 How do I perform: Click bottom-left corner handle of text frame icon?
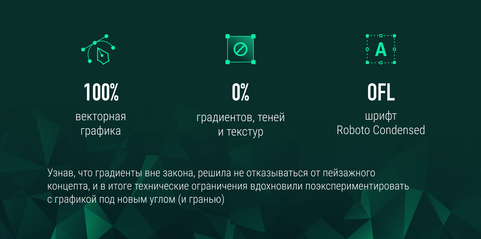(x=367, y=62)
